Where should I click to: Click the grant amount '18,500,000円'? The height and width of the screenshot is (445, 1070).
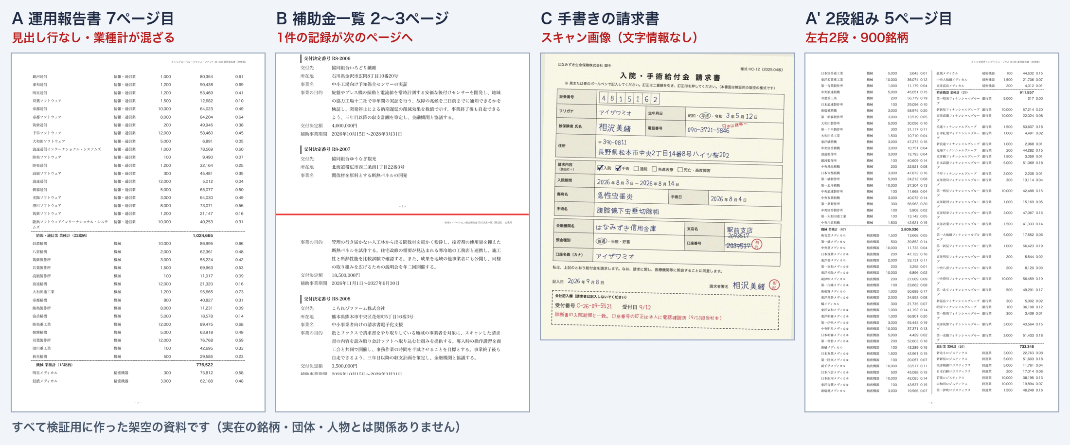pyautogui.click(x=346, y=275)
